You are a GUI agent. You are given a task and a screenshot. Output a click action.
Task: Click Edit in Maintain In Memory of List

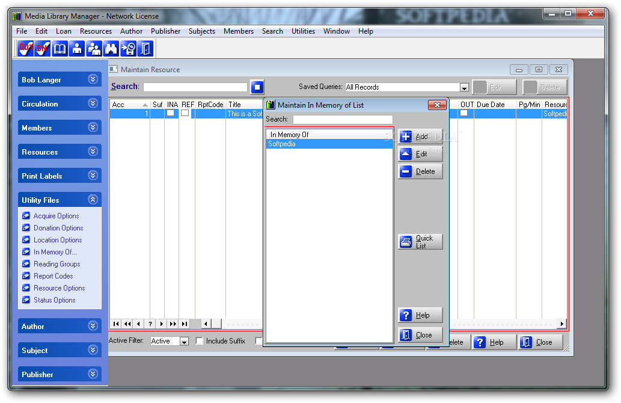pos(420,154)
